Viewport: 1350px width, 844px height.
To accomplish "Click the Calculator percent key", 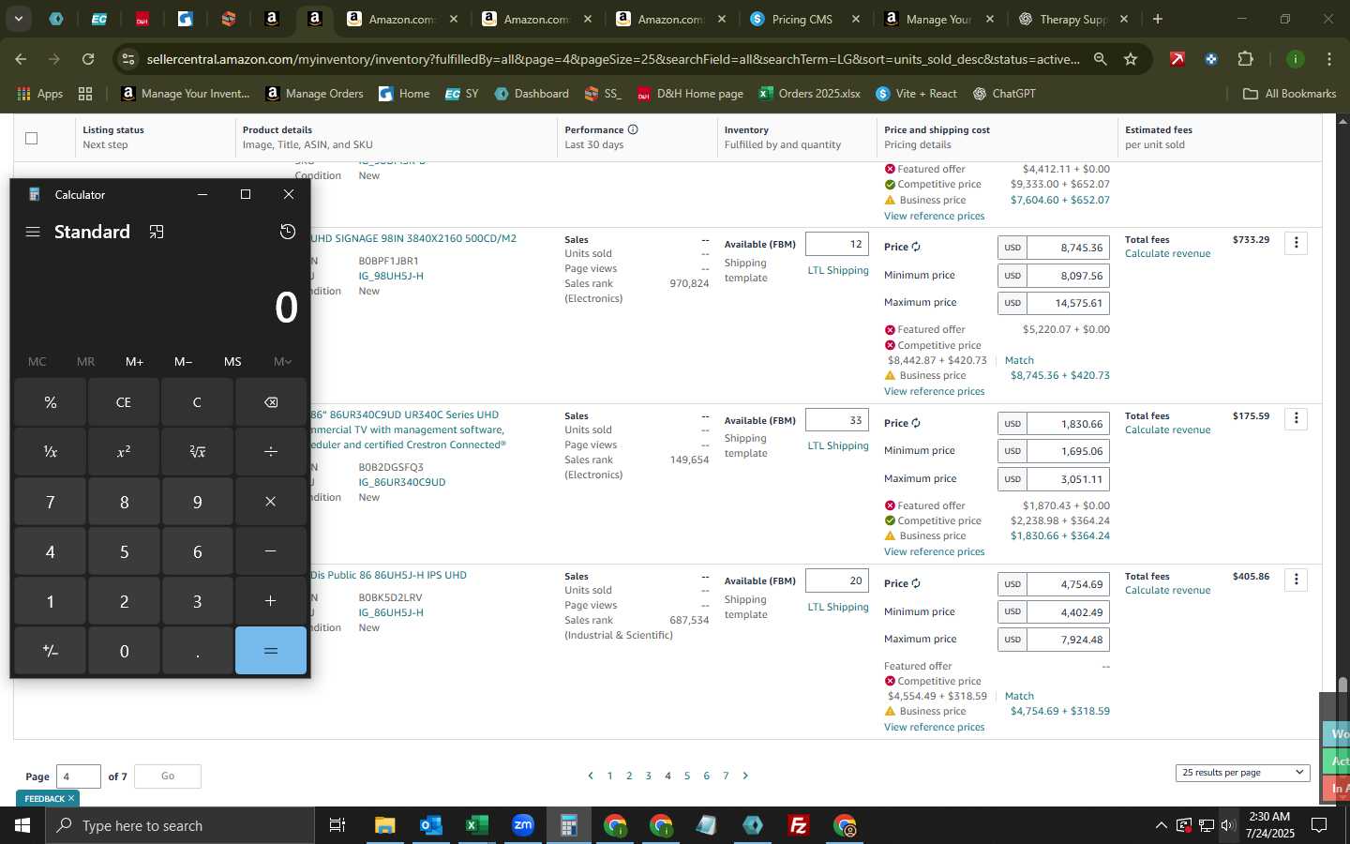I will [51, 402].
